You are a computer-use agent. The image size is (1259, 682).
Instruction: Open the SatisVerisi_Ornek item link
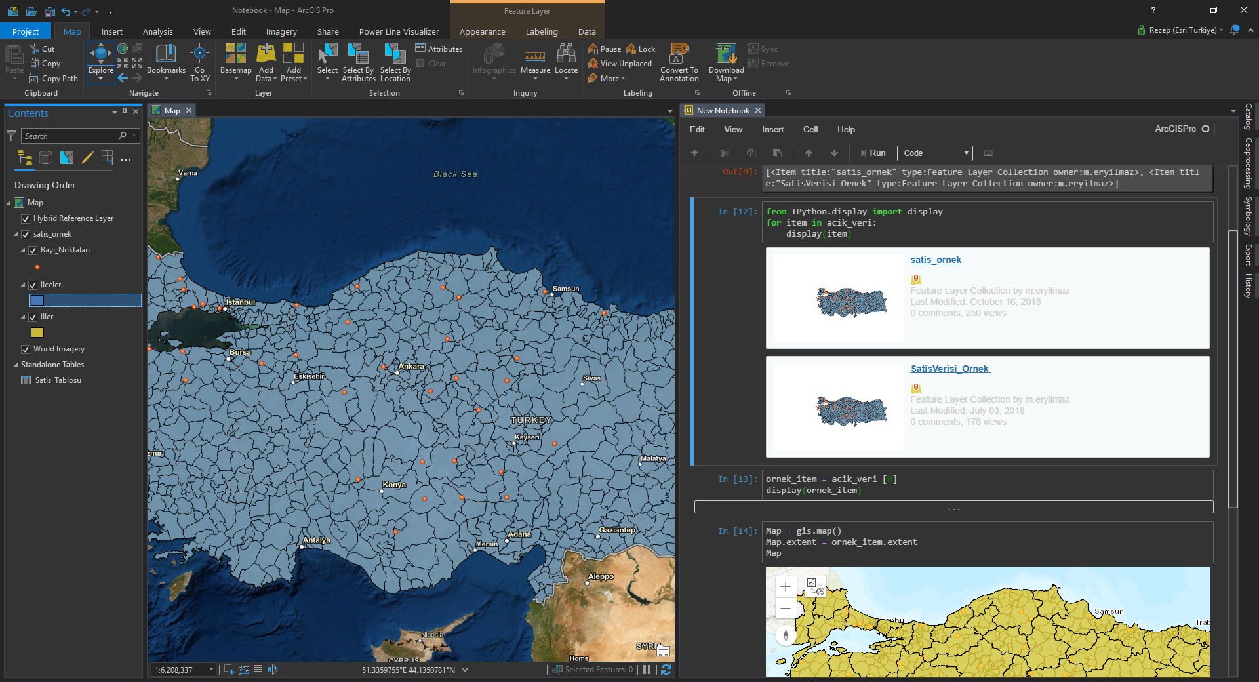click(x=950, y=369)
